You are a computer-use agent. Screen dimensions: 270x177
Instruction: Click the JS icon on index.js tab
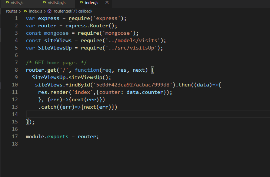coord(81,3)
